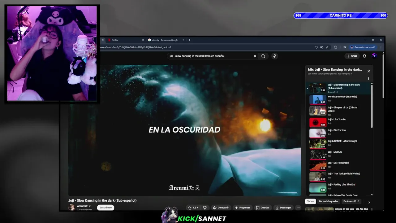The height and width of the screenshot is (223, 396).
Task: Show more filter chips with right chevron
Action: (369, 202)
